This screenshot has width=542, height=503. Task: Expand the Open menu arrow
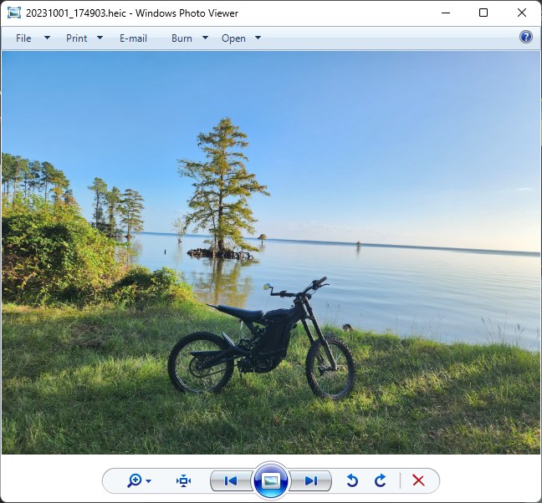pos(258,38)
